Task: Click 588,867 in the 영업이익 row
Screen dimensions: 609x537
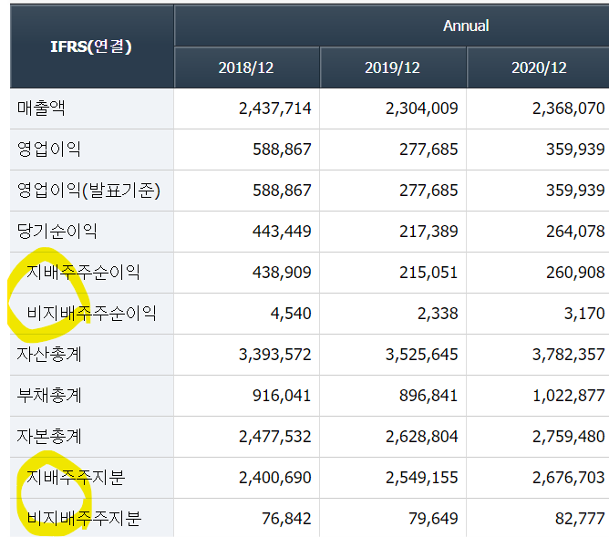Action: pyautogui.click(x=282, y=150)
